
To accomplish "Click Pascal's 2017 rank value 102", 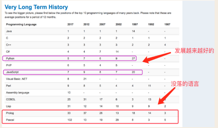I will [70, 120].
